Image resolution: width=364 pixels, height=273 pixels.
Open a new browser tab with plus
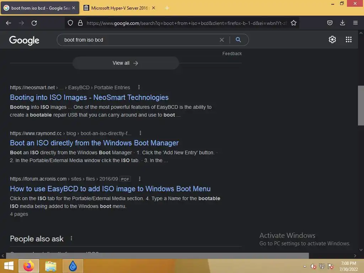(167, 8)
